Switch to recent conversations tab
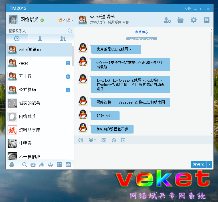Screen dimensions: 218x202 17,39
